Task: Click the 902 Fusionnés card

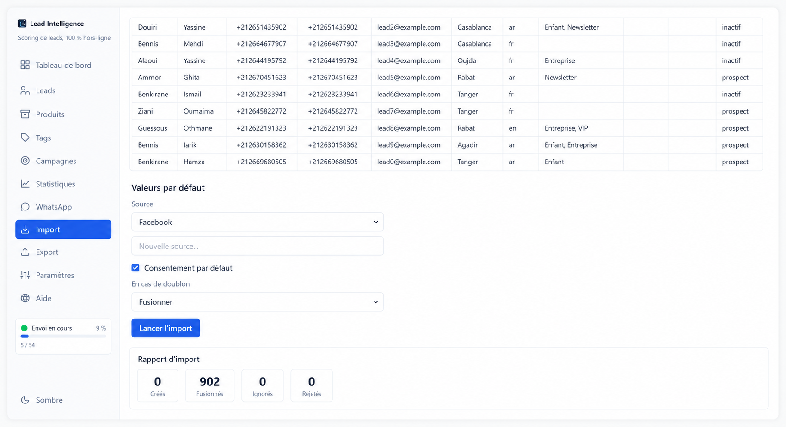Action: coord(210,385)
